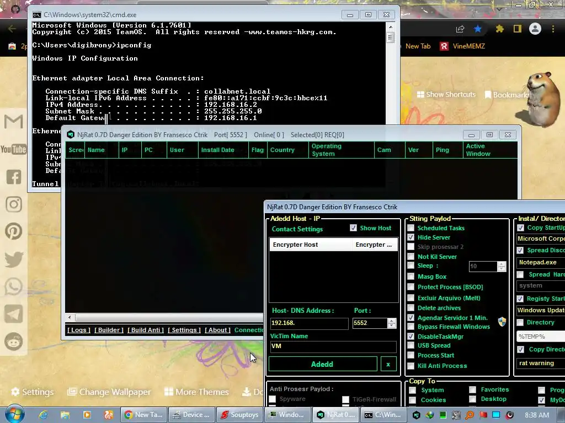Screen dimensions: 565x423
Task: Open Windows Explorer folder taskbar icon
Action: 65,415
